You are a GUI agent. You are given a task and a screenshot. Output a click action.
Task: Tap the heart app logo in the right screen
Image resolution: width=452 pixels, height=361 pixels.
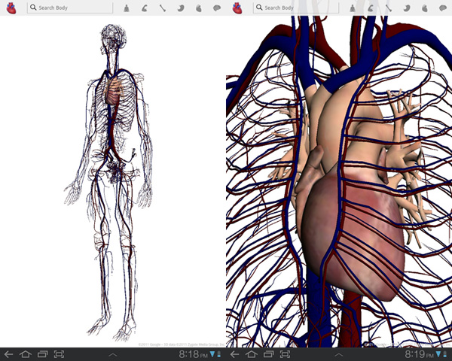pos(237,8)
